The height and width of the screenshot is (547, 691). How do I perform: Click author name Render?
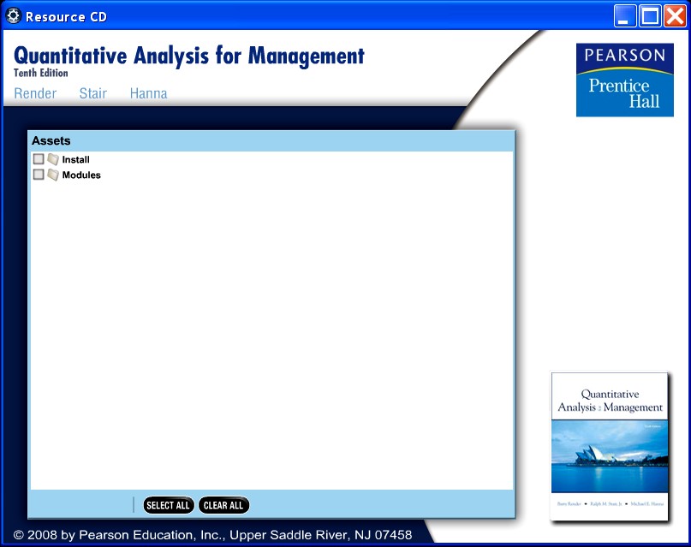click(35, 93)
